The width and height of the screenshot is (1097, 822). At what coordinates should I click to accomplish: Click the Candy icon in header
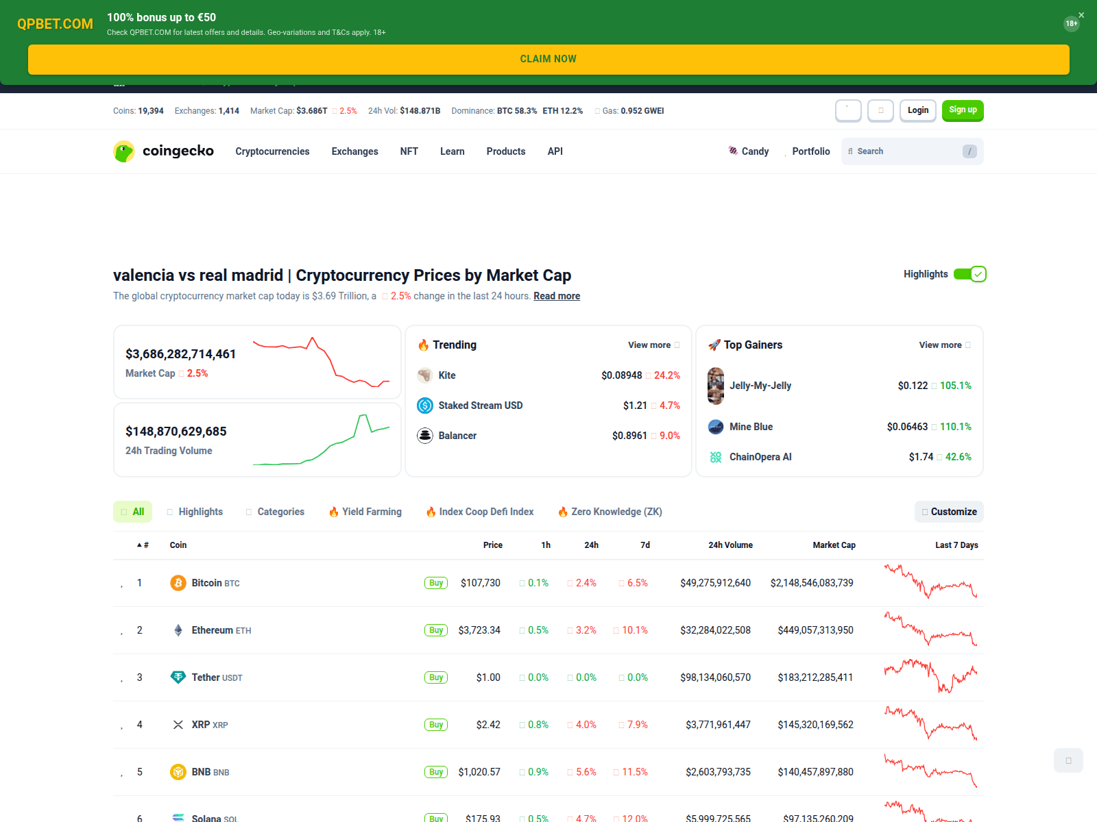733,151
